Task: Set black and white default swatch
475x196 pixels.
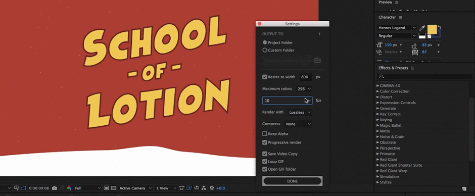Action: pos(422,36)
